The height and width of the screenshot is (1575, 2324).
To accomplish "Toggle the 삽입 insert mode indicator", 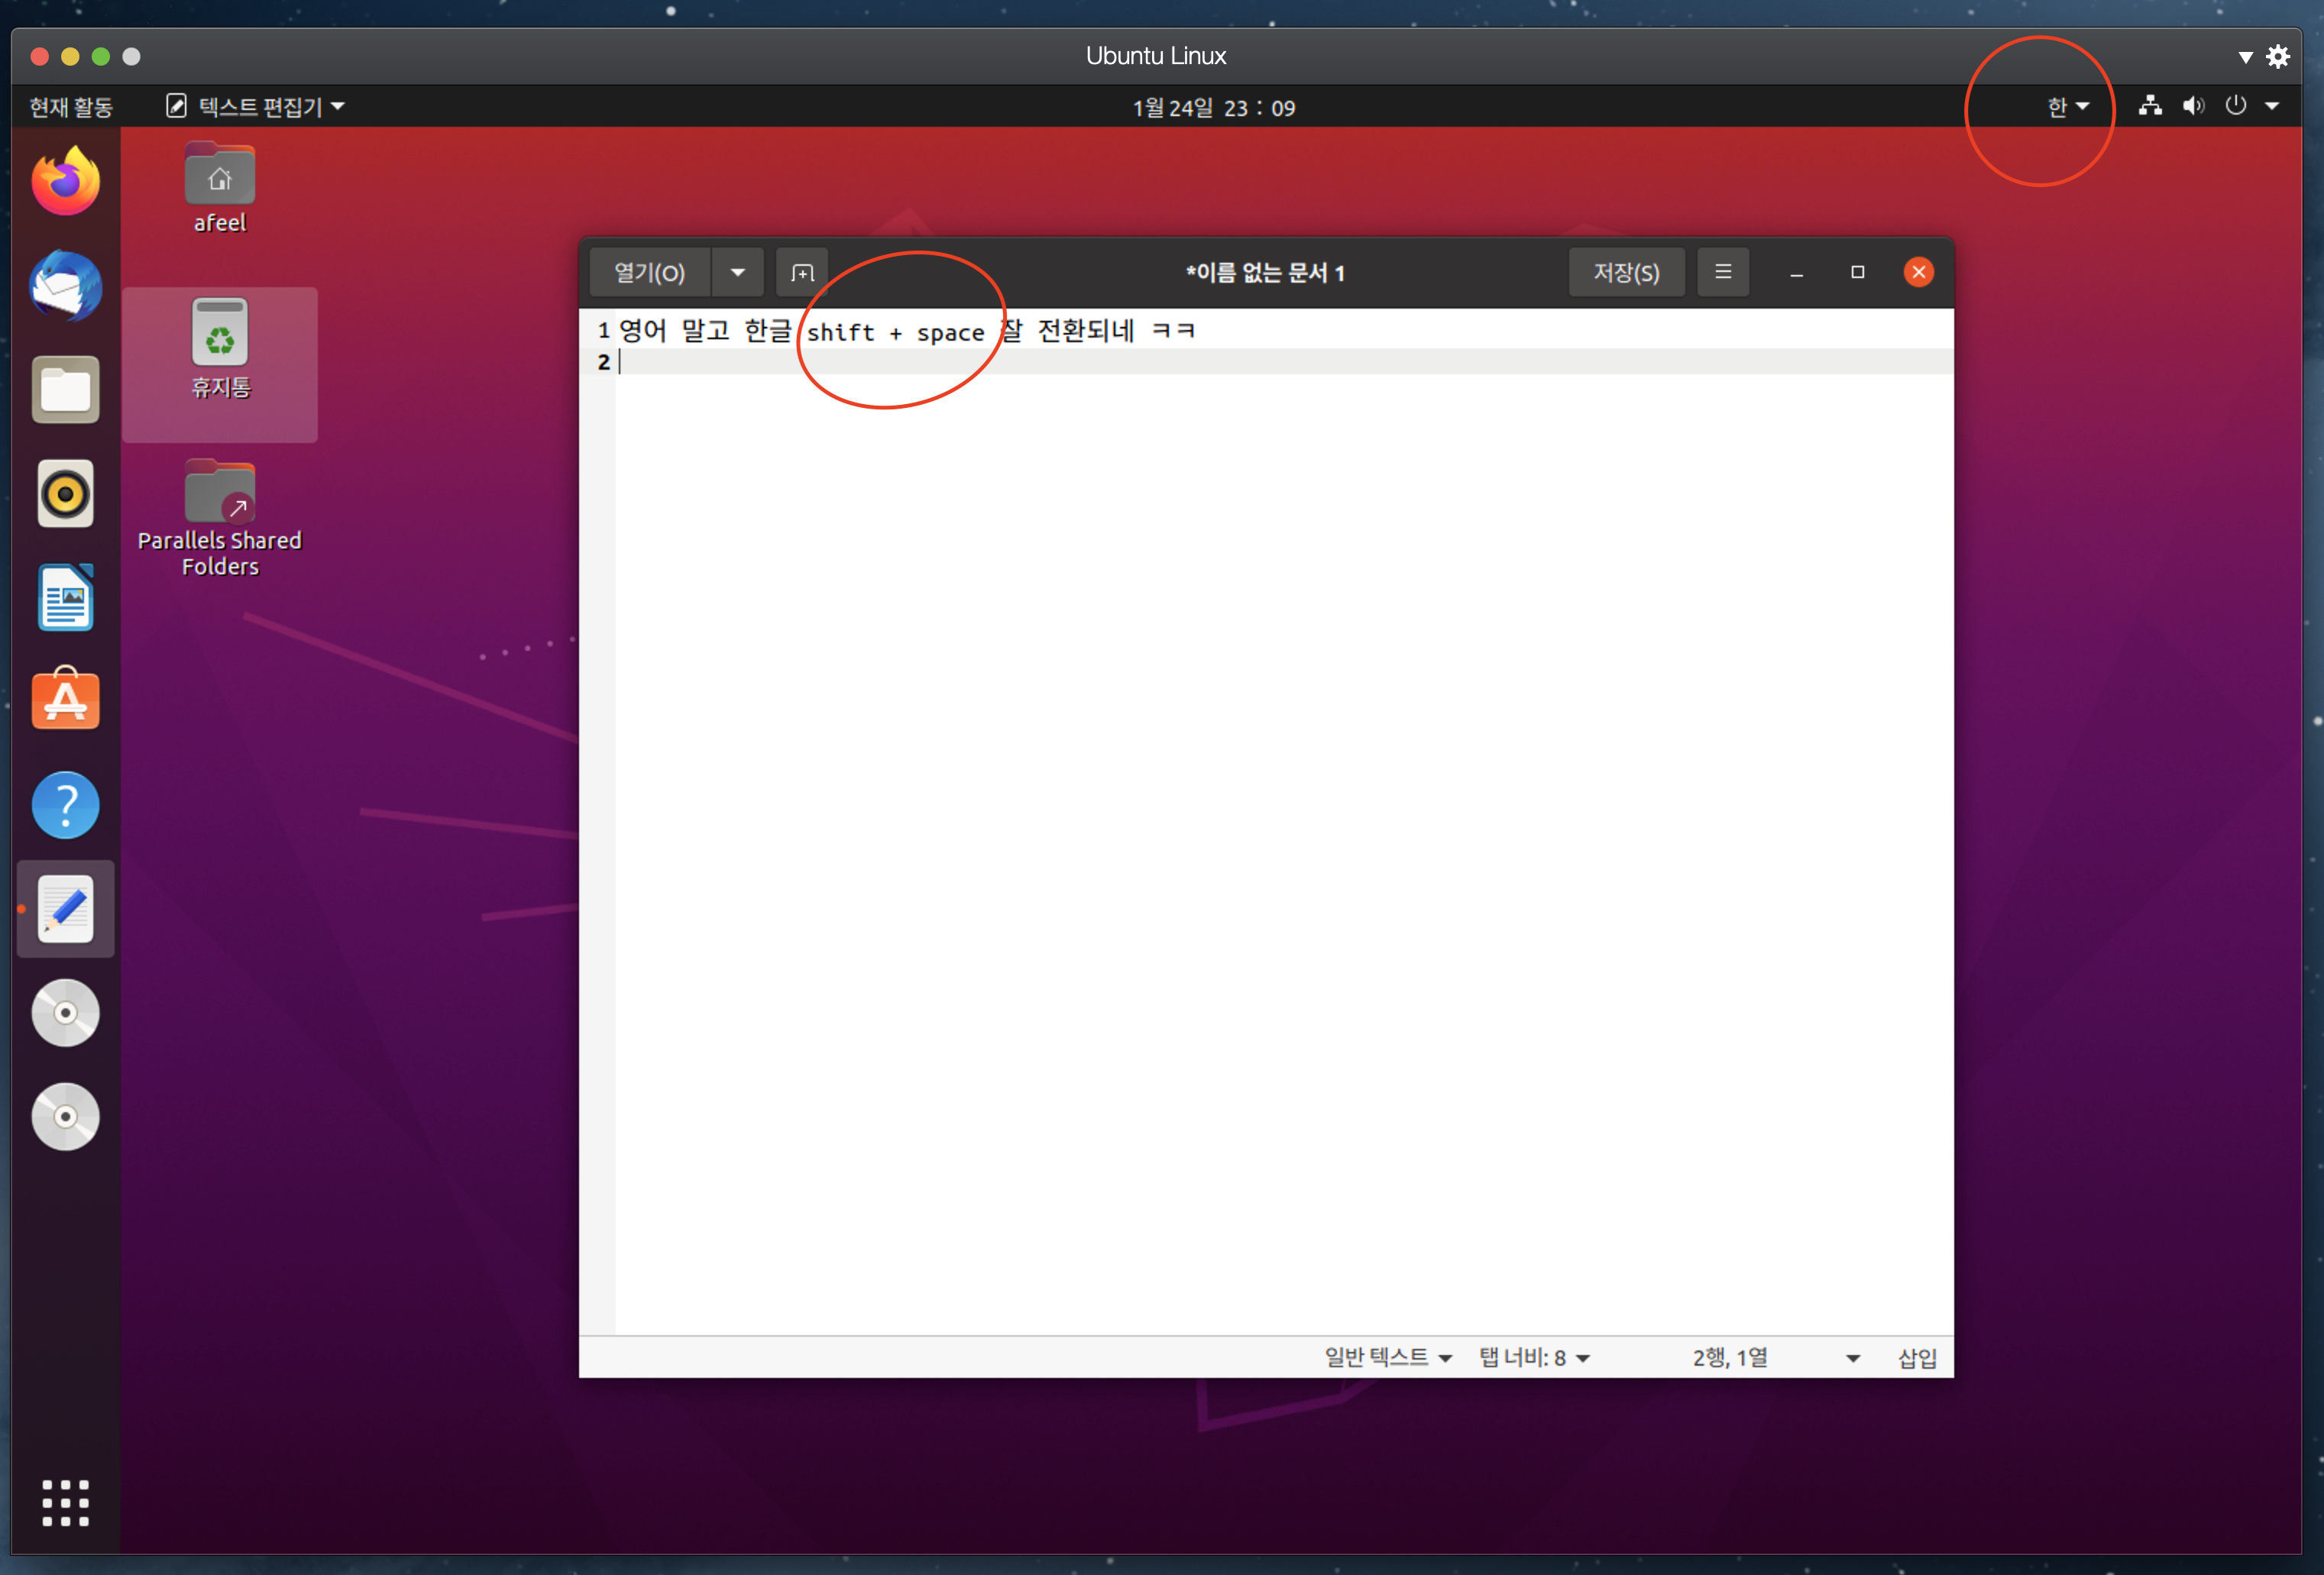I will (1917, 1358).
